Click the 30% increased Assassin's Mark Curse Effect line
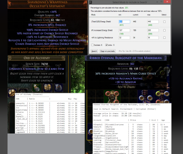Image resolution: width=183 pixels, height=154 pixels. point(126,74)
